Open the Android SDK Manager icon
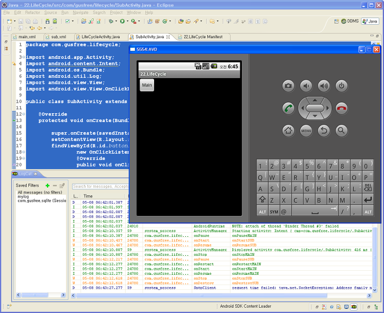This screenshot has width=384, height=313. (x=47, y=21)
